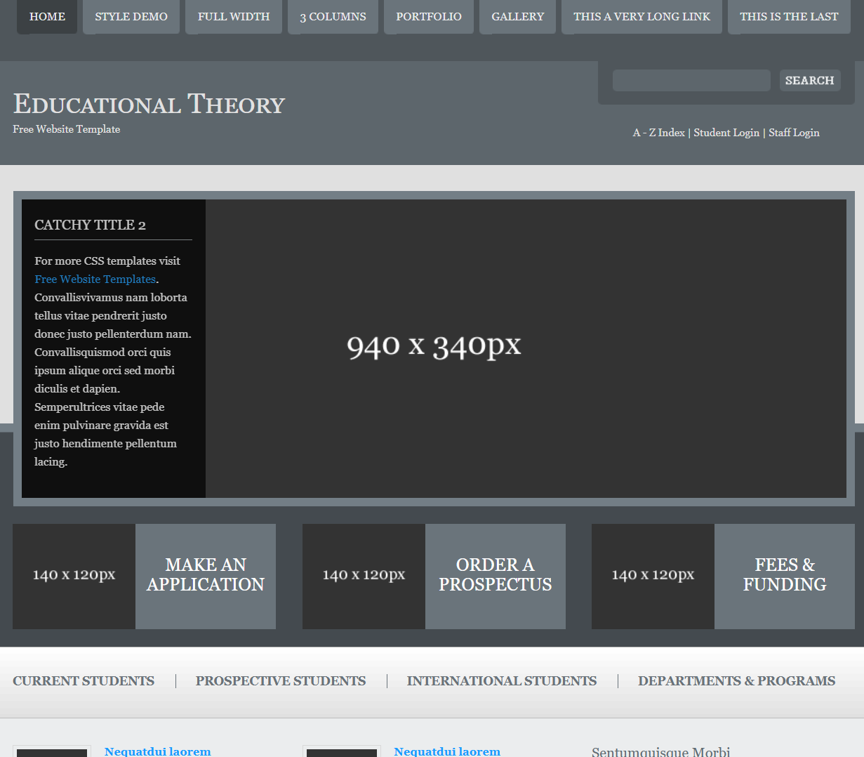
Task: View the PORTFOLIO section
Action: click(x=428, y=16)
